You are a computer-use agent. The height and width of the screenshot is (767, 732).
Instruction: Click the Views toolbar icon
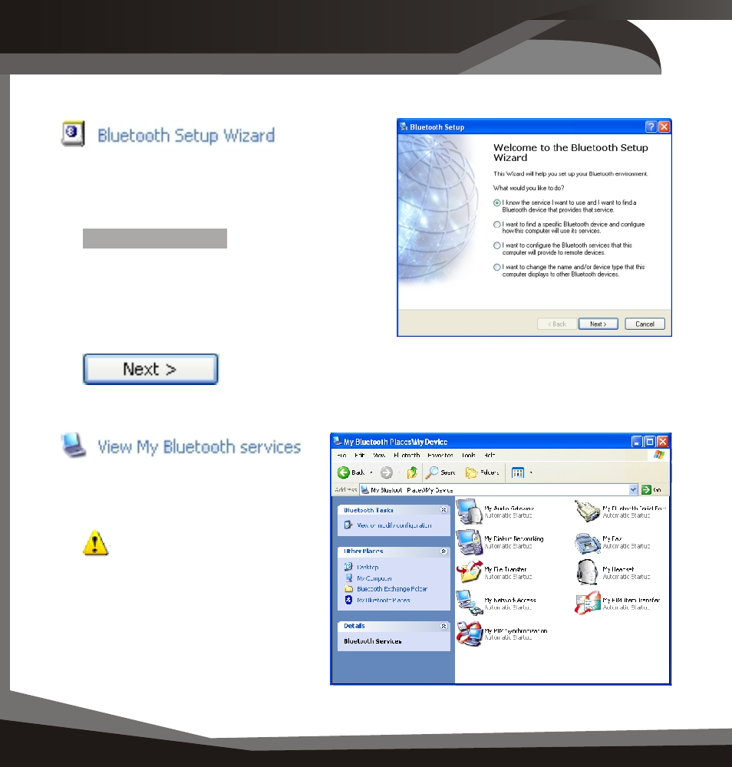coord(518,472)
